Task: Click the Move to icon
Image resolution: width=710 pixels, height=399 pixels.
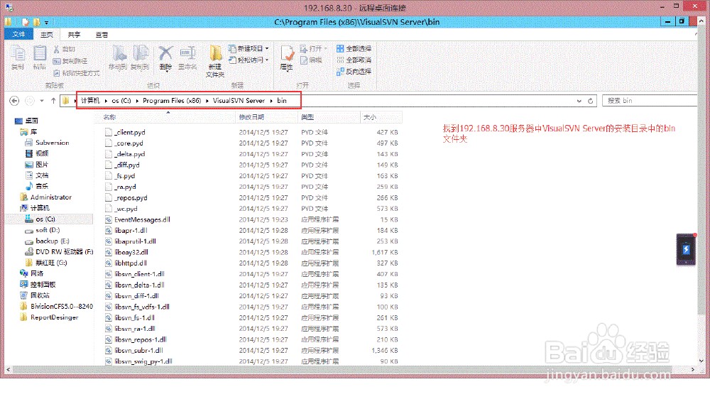Action: coord(119,53)
